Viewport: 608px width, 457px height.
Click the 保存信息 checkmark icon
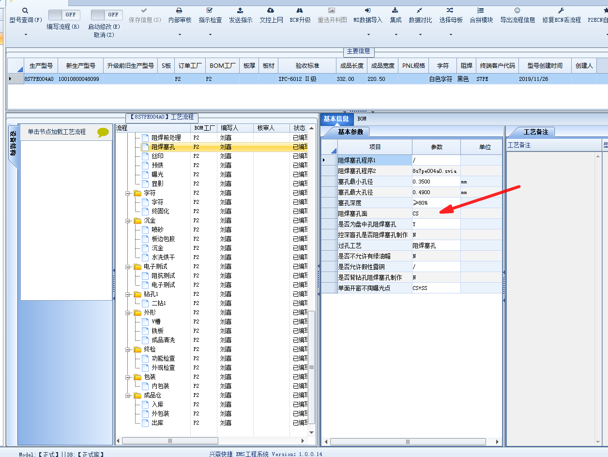[x=144, y=10]
